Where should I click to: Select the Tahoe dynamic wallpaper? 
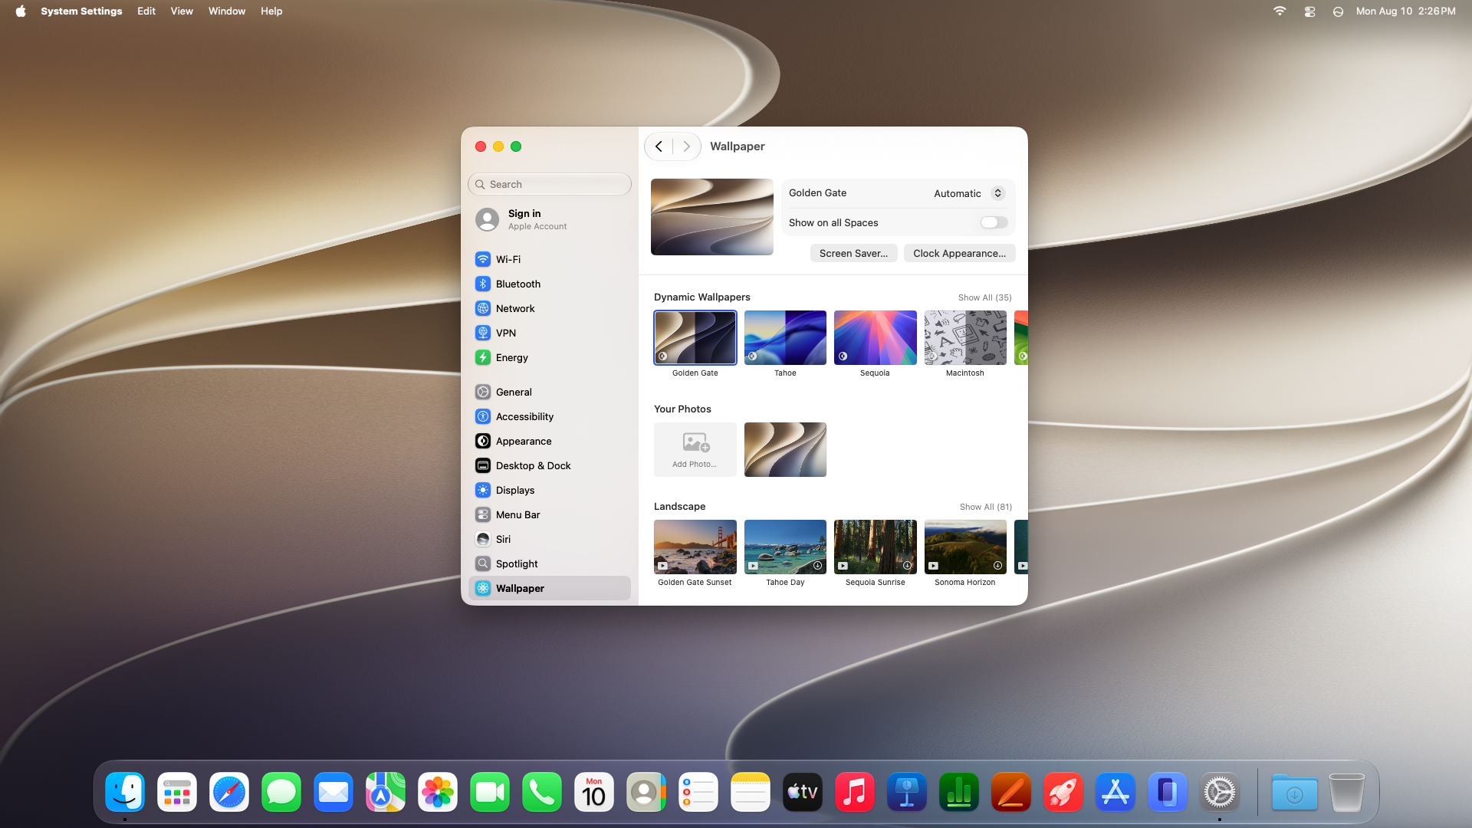pyautogui.click(x=785, y=338)
